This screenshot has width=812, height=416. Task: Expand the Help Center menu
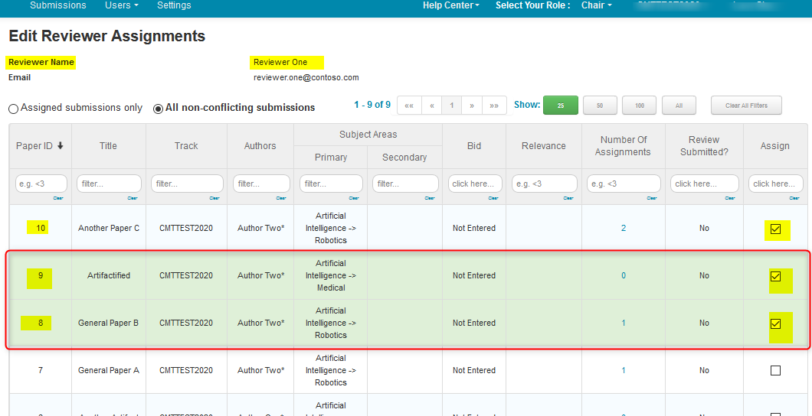(x=450, y=5)
